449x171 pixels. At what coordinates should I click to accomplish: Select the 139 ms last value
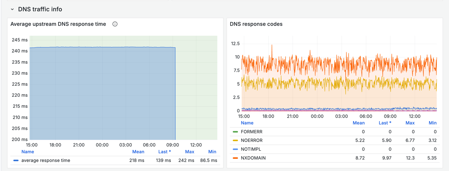tap(163, 160)
